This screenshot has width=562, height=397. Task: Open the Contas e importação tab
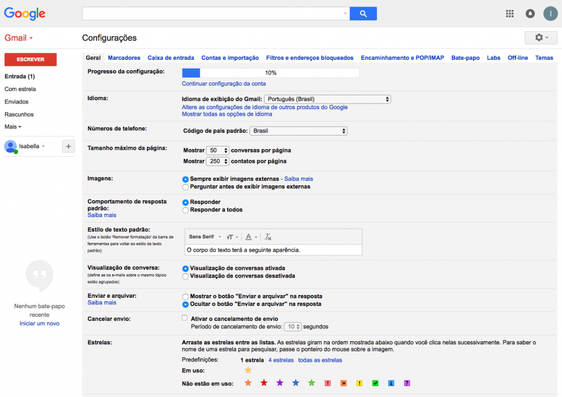pos(230,58)
